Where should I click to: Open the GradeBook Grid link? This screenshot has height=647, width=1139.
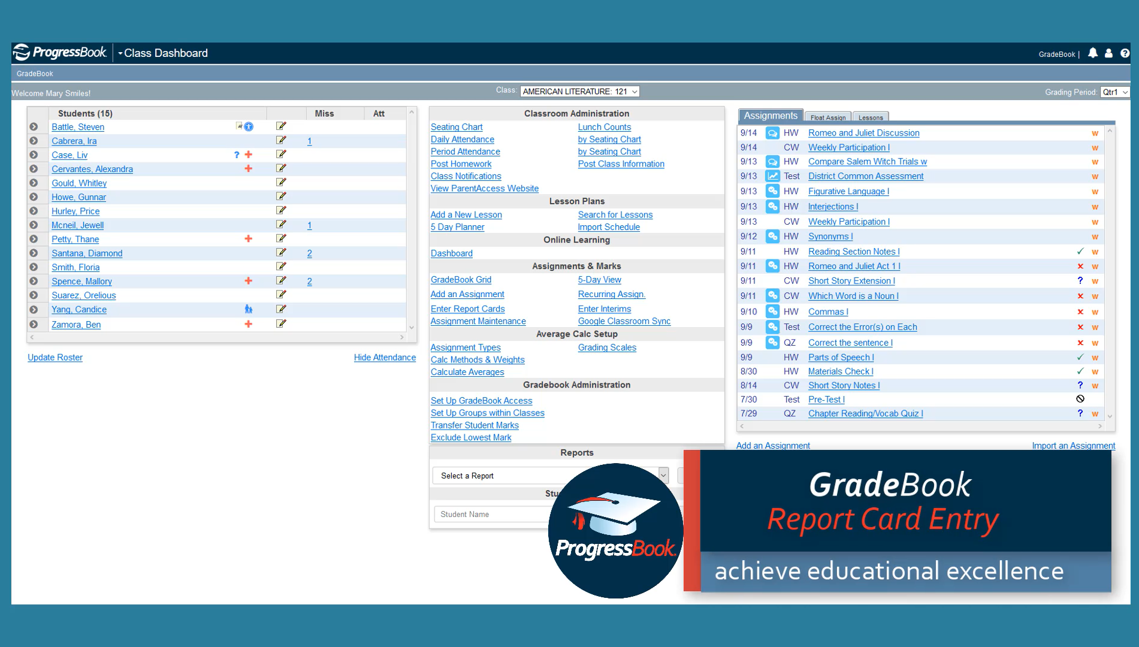461,280
